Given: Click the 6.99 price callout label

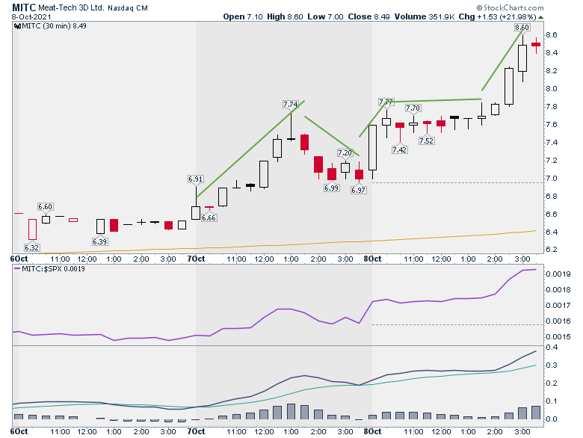Looking at the screenshot, I should tap(331, 188).
